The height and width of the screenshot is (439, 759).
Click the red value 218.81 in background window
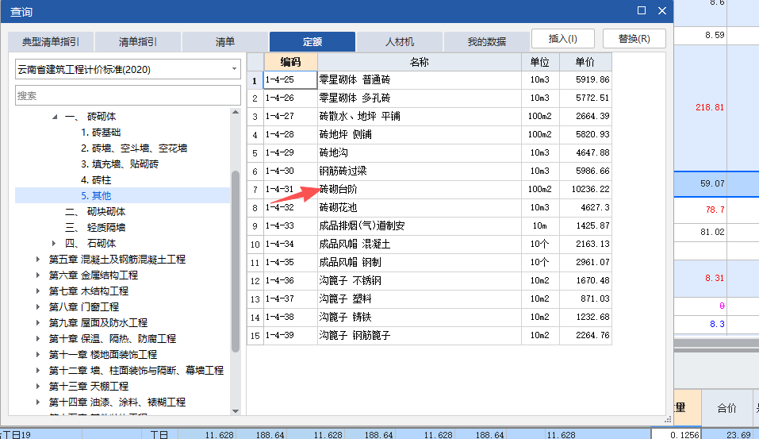[x=710, y=108]
